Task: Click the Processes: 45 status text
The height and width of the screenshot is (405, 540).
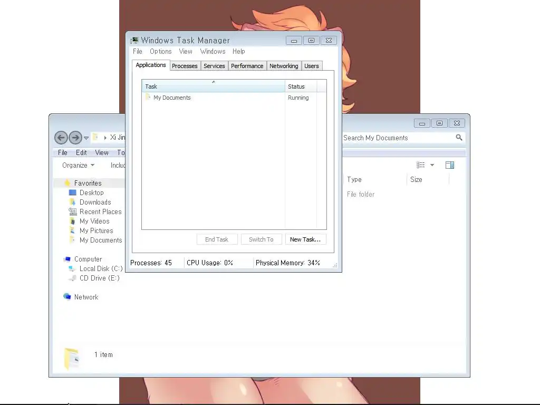Action: (x=151, y=263)
